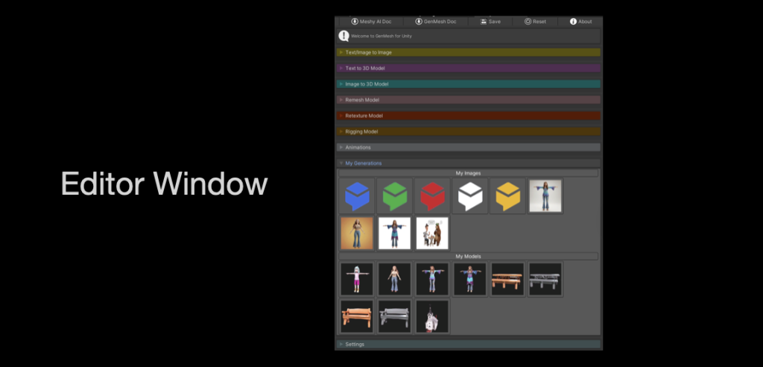Select the red cube image icon
This screenshot has height=367, width=763.
(433, 196)
